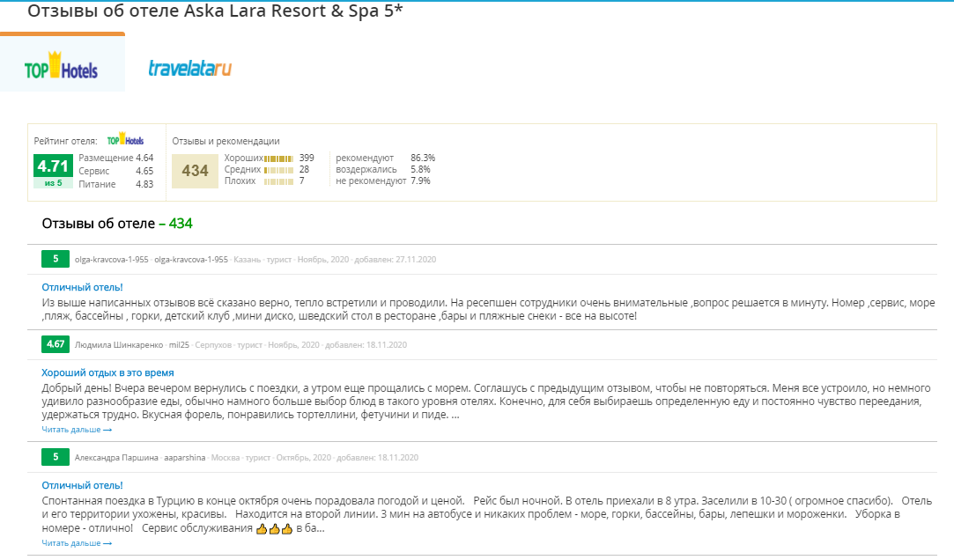Screen dimensions: 954x560
Task: Click the city 'Москва' in third review
Action: point(226,458)
